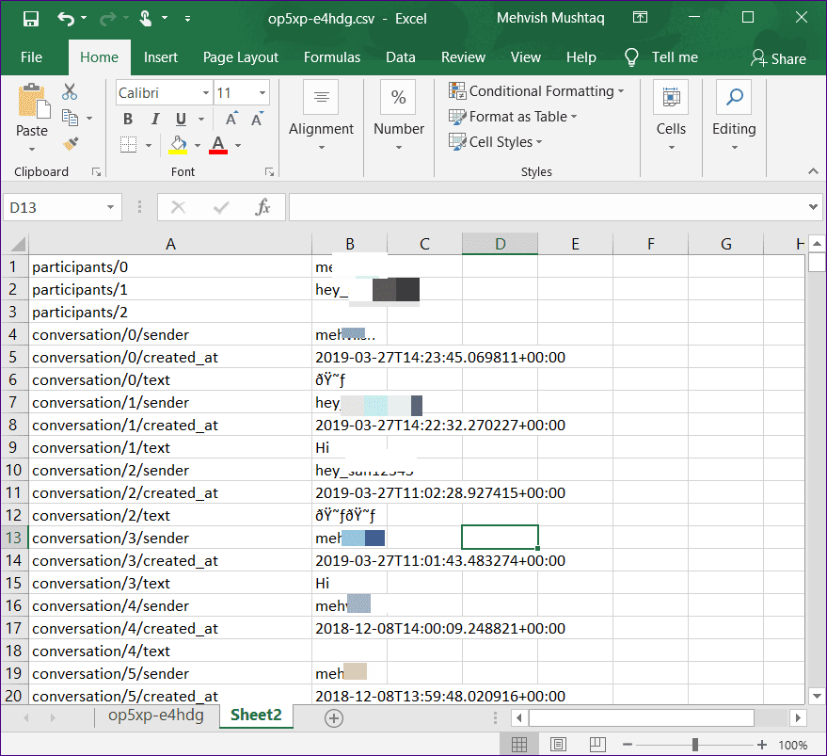
Task: Switch to the Data tab
Action: click(400, 57)
